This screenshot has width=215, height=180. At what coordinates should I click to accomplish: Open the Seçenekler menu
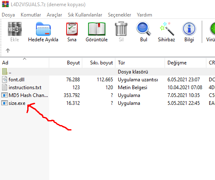[119, 15]
